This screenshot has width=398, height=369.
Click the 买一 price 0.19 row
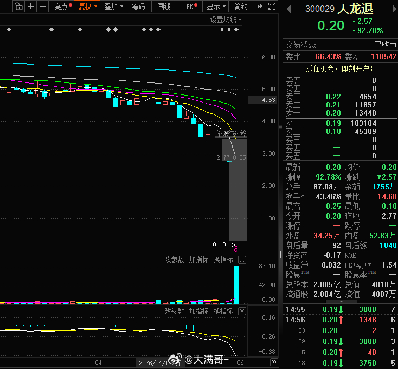tap(341, 123)
